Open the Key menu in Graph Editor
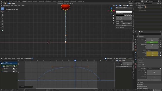This screenshot has width=162, height=91. 22,58
